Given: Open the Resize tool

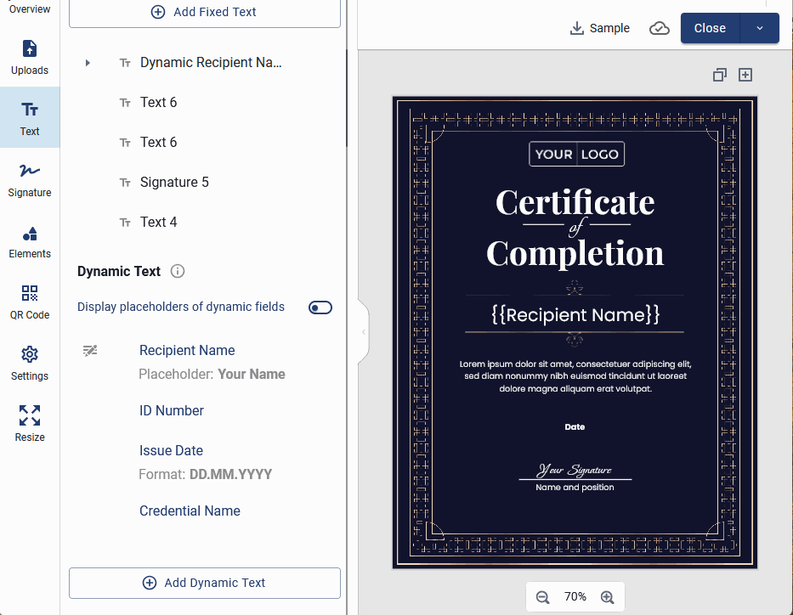Looking at the screenshot, I should (29, 423).
